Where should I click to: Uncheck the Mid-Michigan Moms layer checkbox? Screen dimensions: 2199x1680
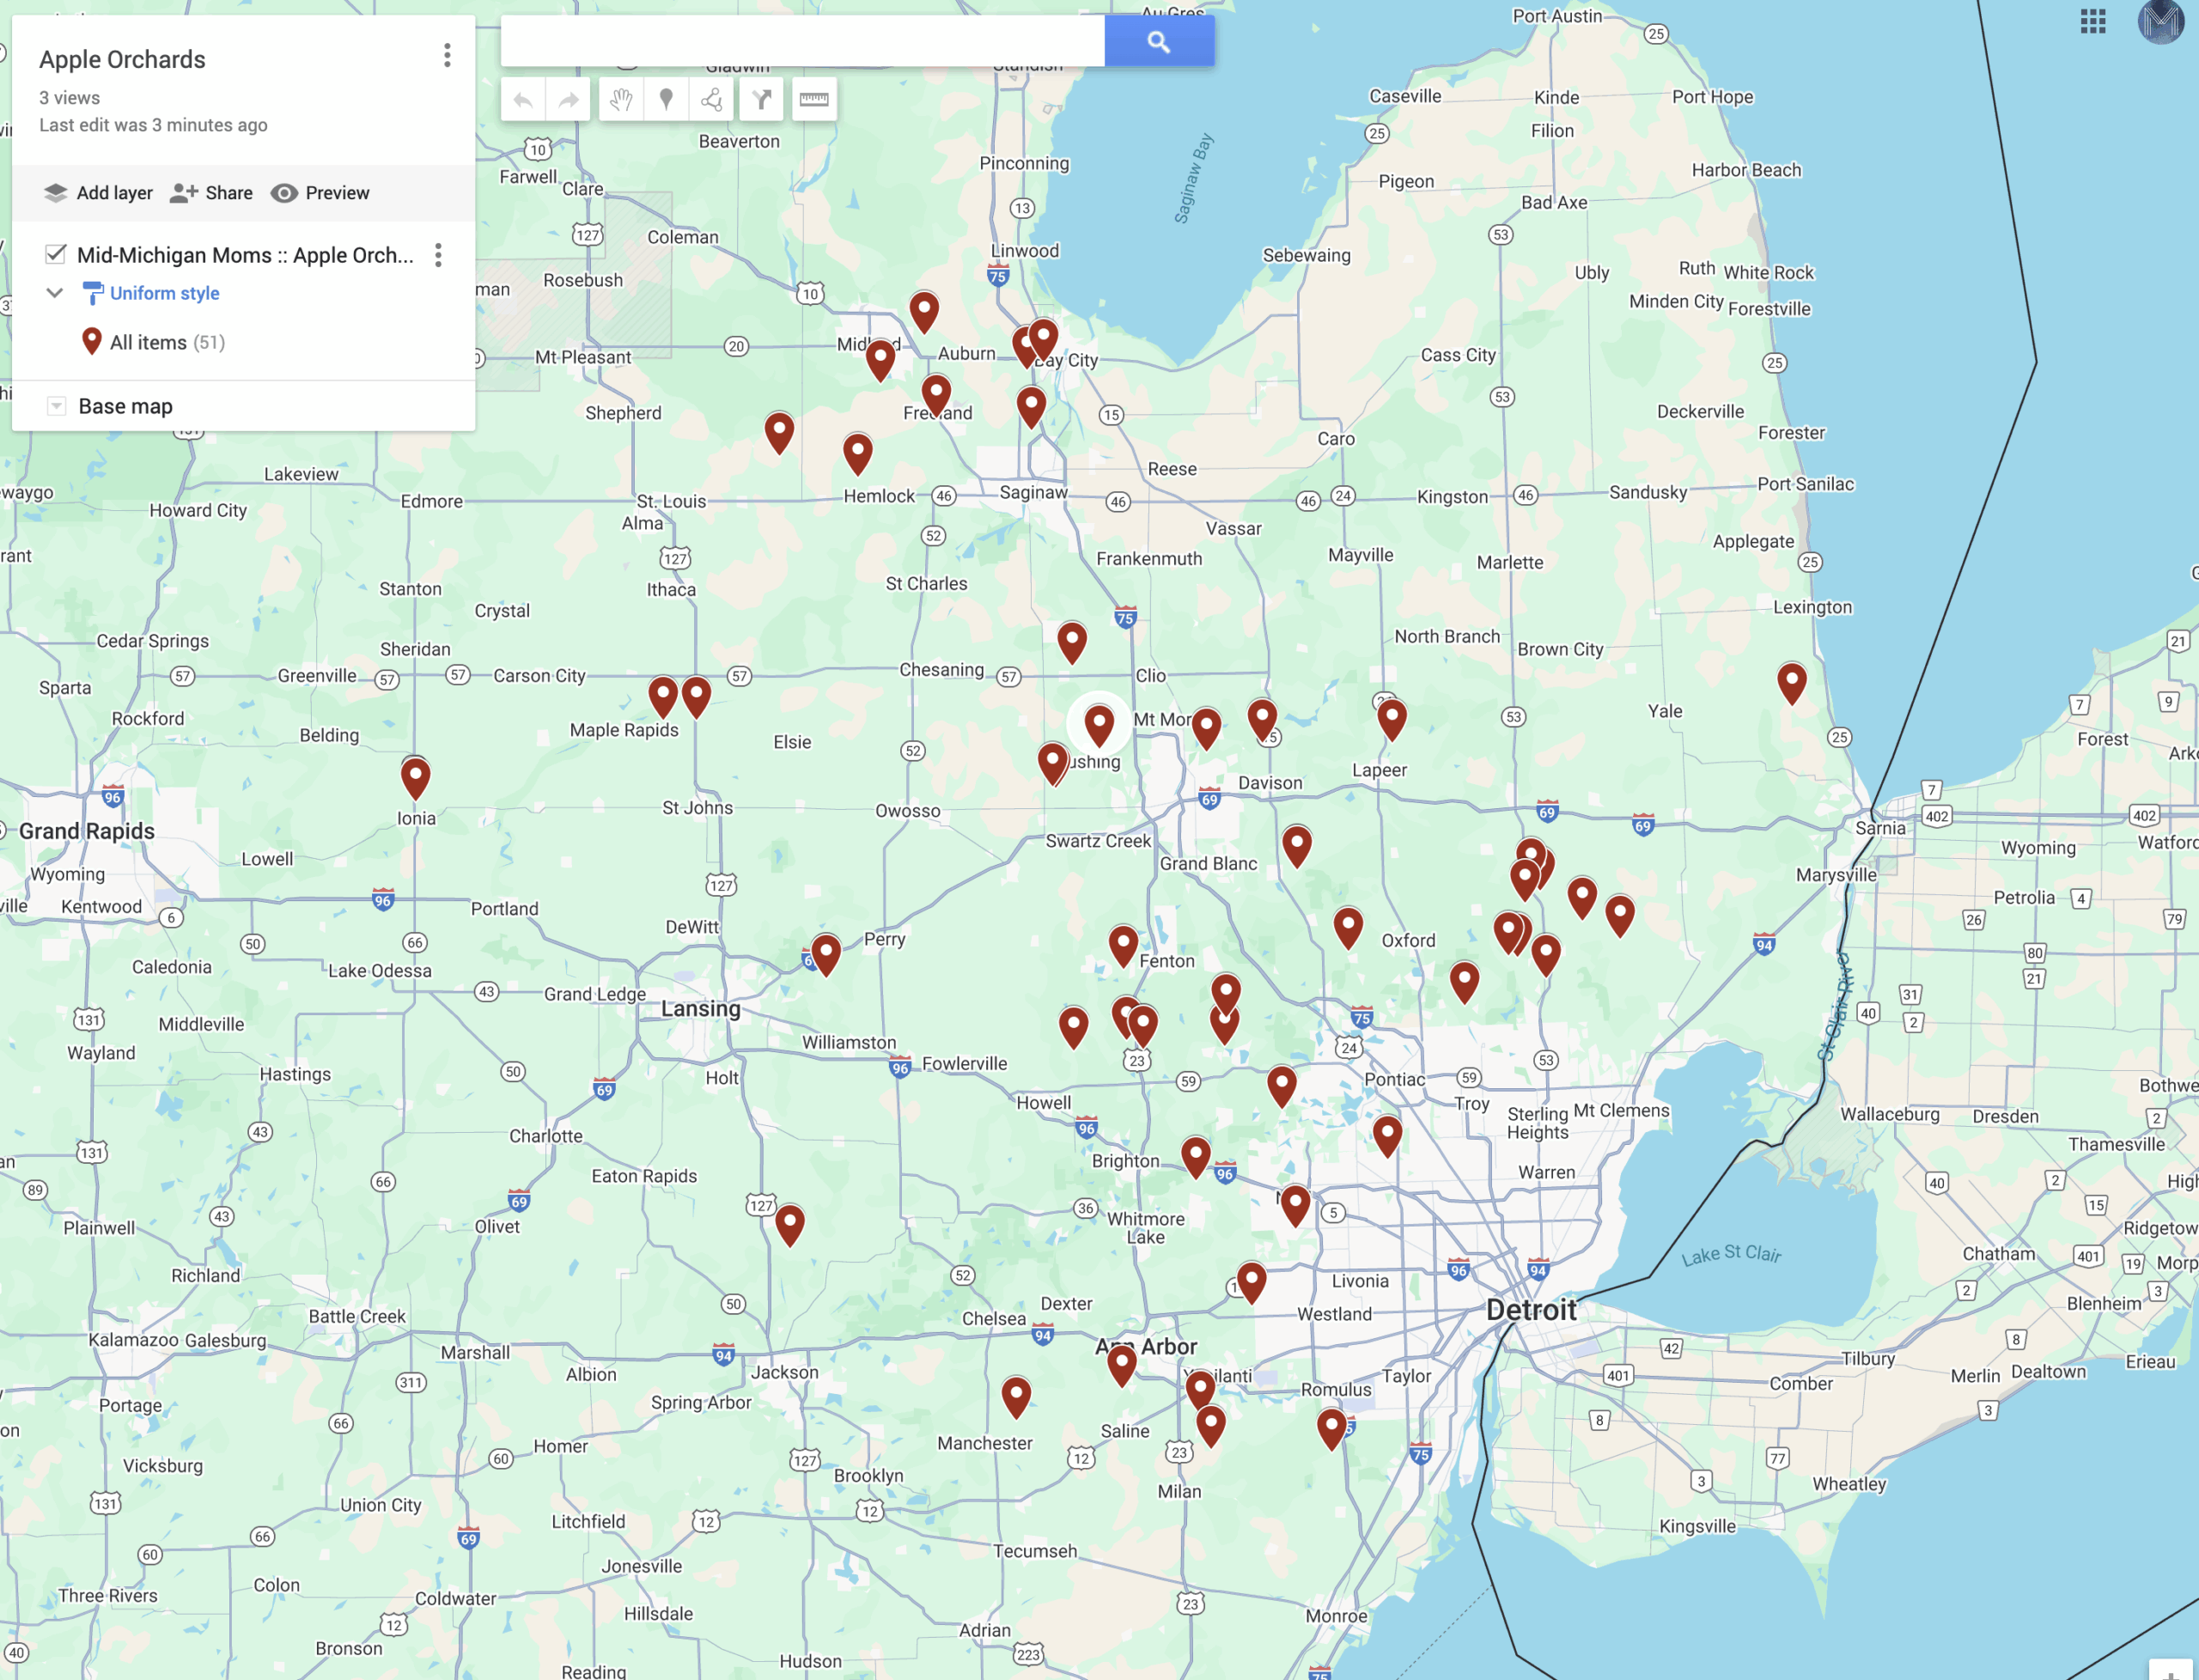pyautogui.click(x=56, y=254)
